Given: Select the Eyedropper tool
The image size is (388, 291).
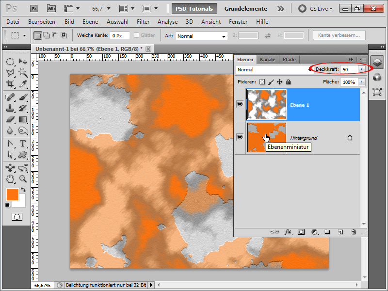Looking at the screenshot, I should click(23, 84).
